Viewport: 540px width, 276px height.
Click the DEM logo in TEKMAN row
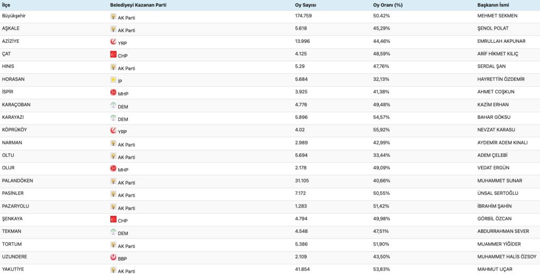coord(113,232)
